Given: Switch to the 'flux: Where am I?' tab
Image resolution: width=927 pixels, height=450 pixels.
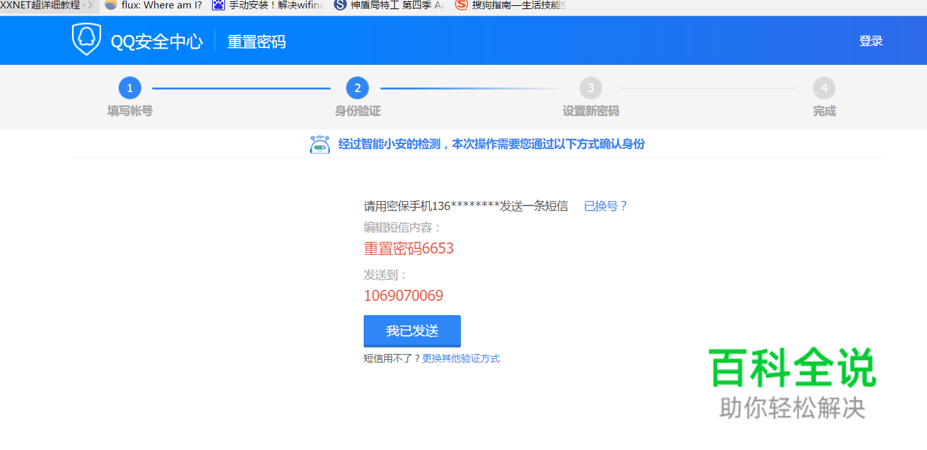Looking at the screenshot, I should (x=154, y=6).
